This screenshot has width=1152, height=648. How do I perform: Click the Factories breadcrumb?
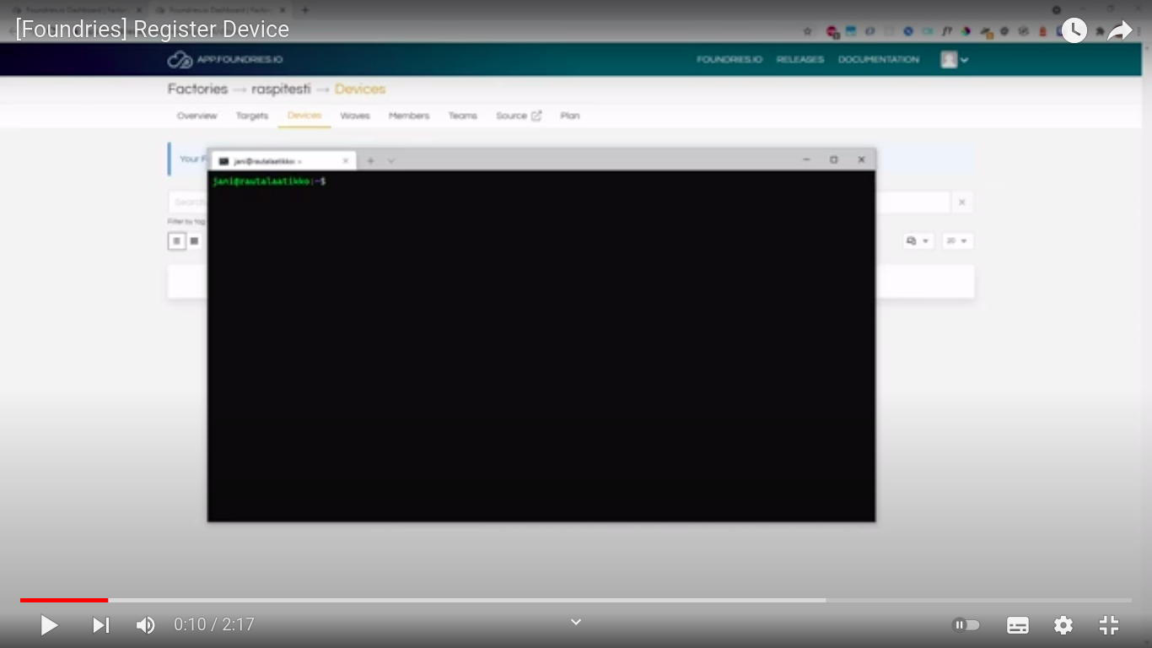click(197, 89)
